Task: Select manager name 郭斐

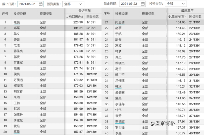Action: (x=17, y=57)
